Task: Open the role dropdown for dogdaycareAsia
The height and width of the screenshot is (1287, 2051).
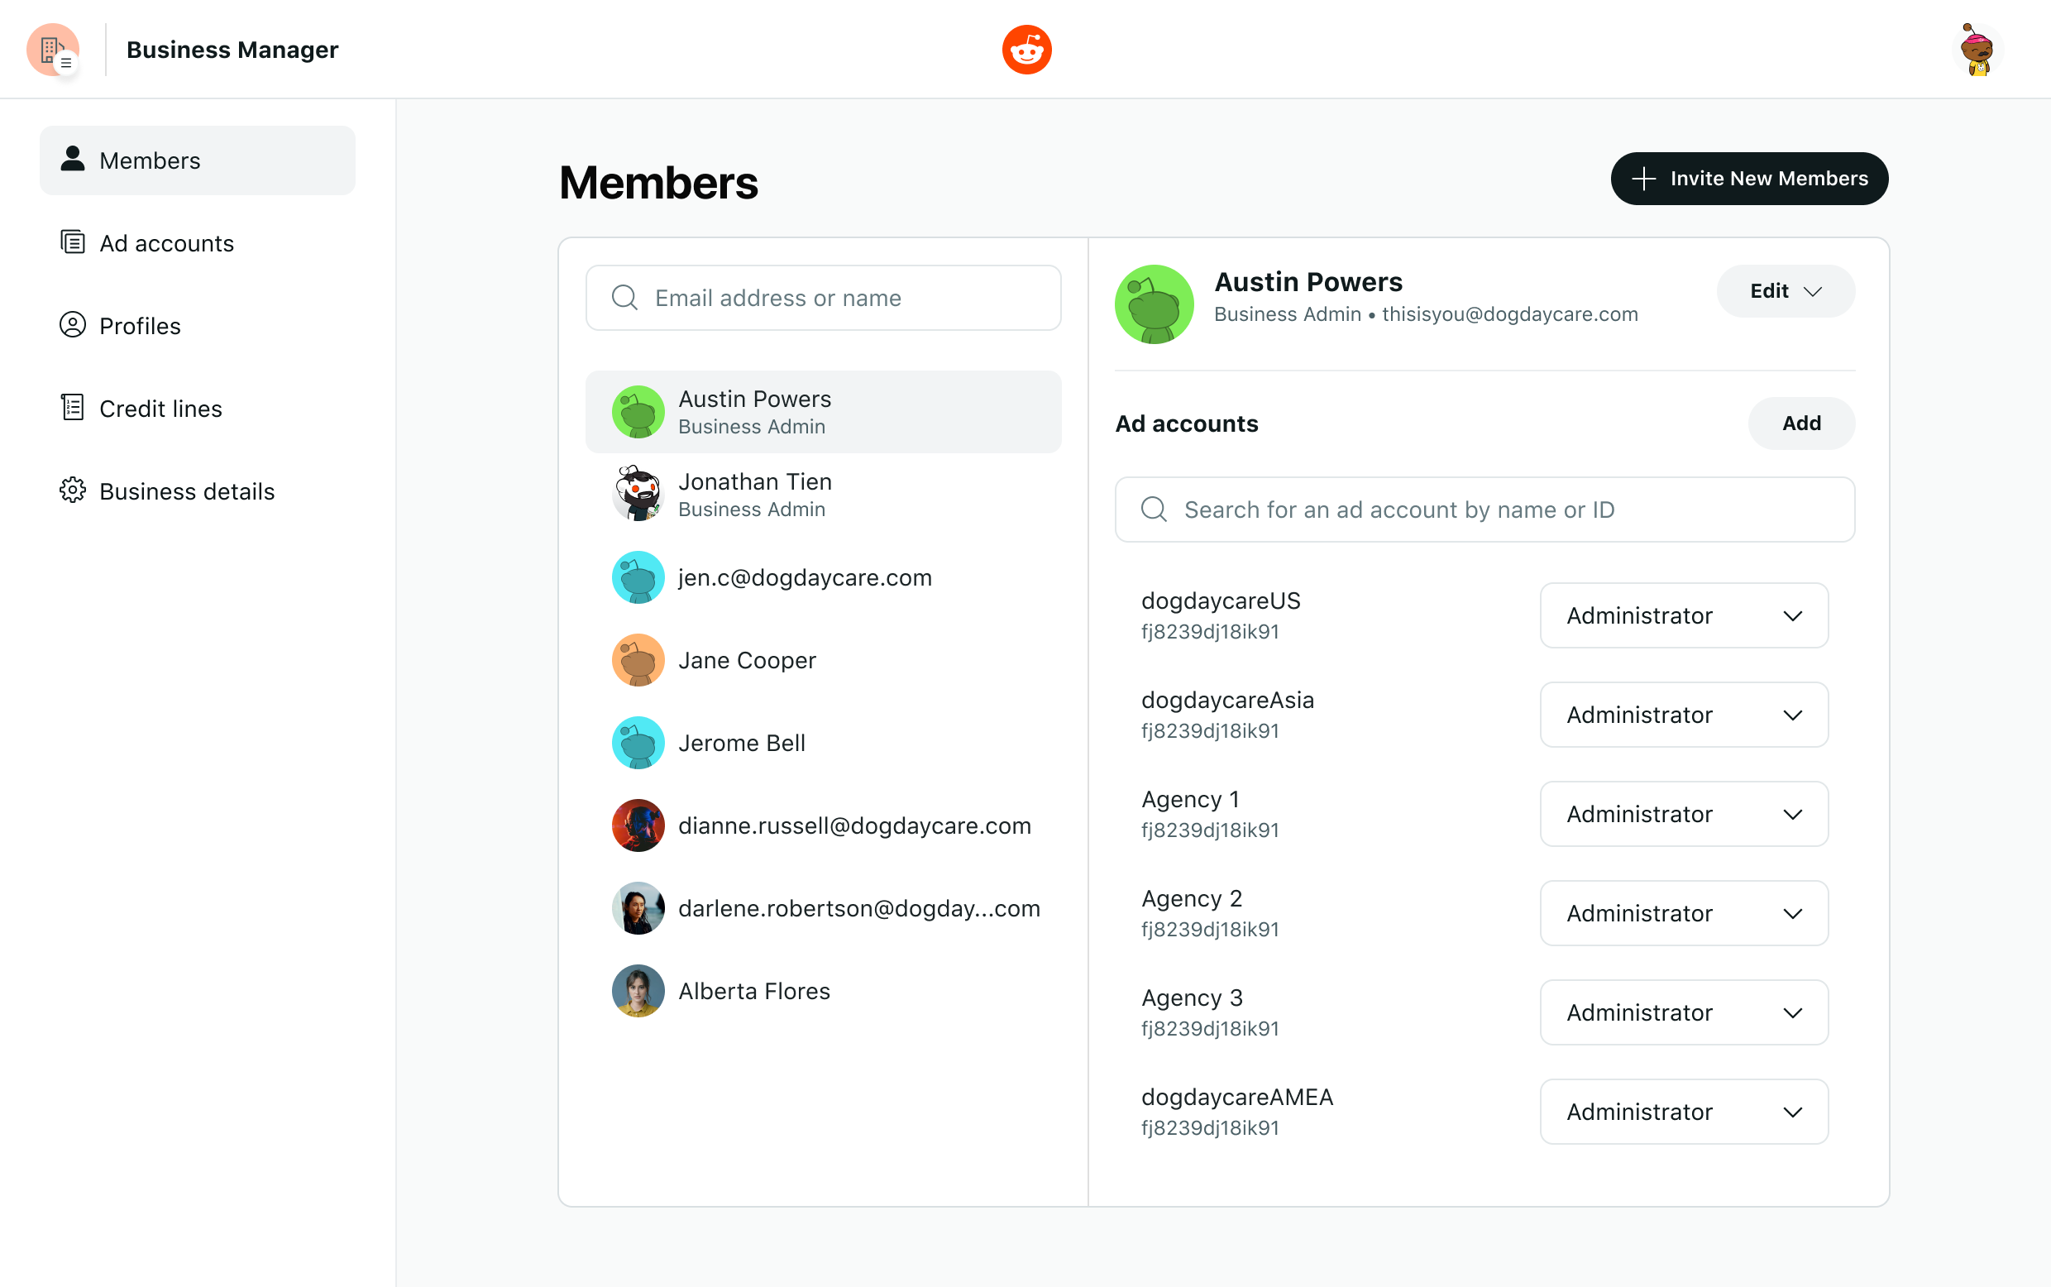Action: (x=1684, y=715)
